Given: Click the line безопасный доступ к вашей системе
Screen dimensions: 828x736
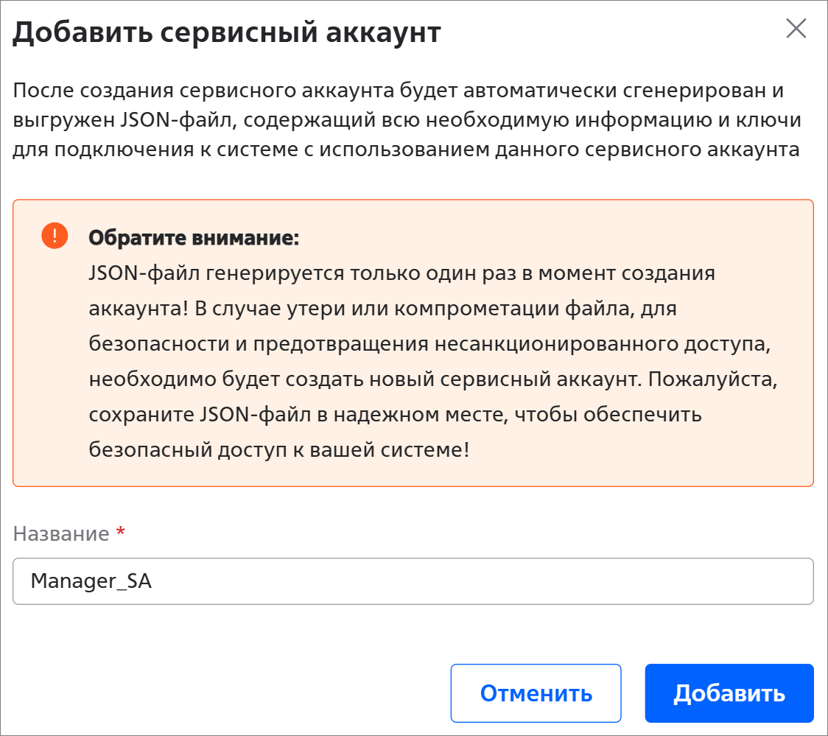Looking at the screenshot, I should 278,450.
